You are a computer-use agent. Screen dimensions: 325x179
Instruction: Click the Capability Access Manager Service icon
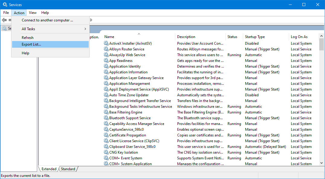click(x=106, y=123)
